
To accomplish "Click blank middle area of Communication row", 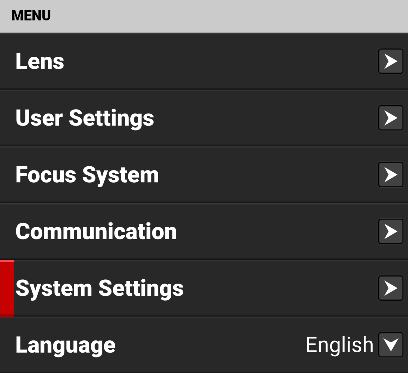I will pyautogui.click(x=272, y=231).
